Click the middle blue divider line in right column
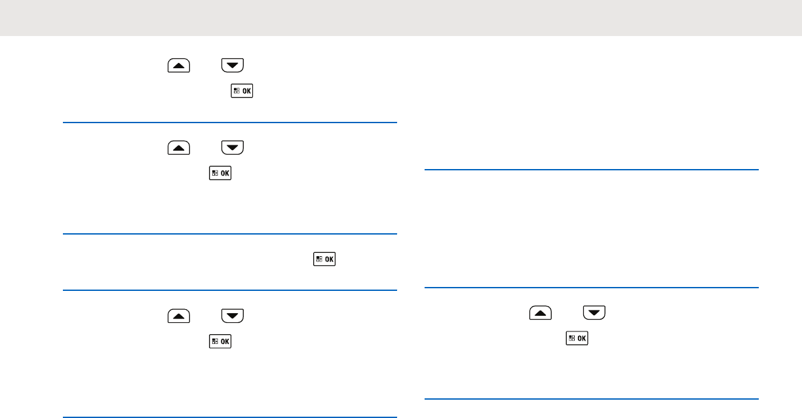Image resolution: width=802 pixels, height=418 pixels. tap(592, 287)
